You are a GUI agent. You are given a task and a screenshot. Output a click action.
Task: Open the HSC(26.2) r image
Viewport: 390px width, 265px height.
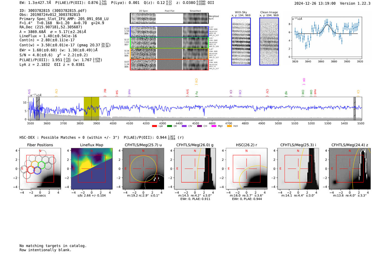(247, 169)
